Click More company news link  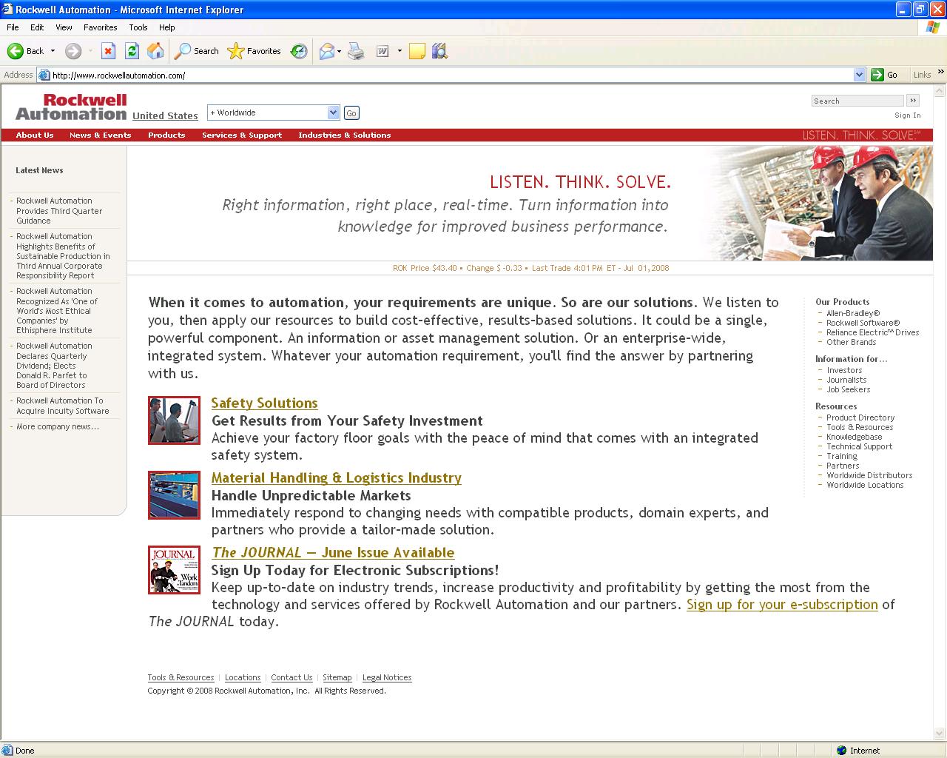58,426
